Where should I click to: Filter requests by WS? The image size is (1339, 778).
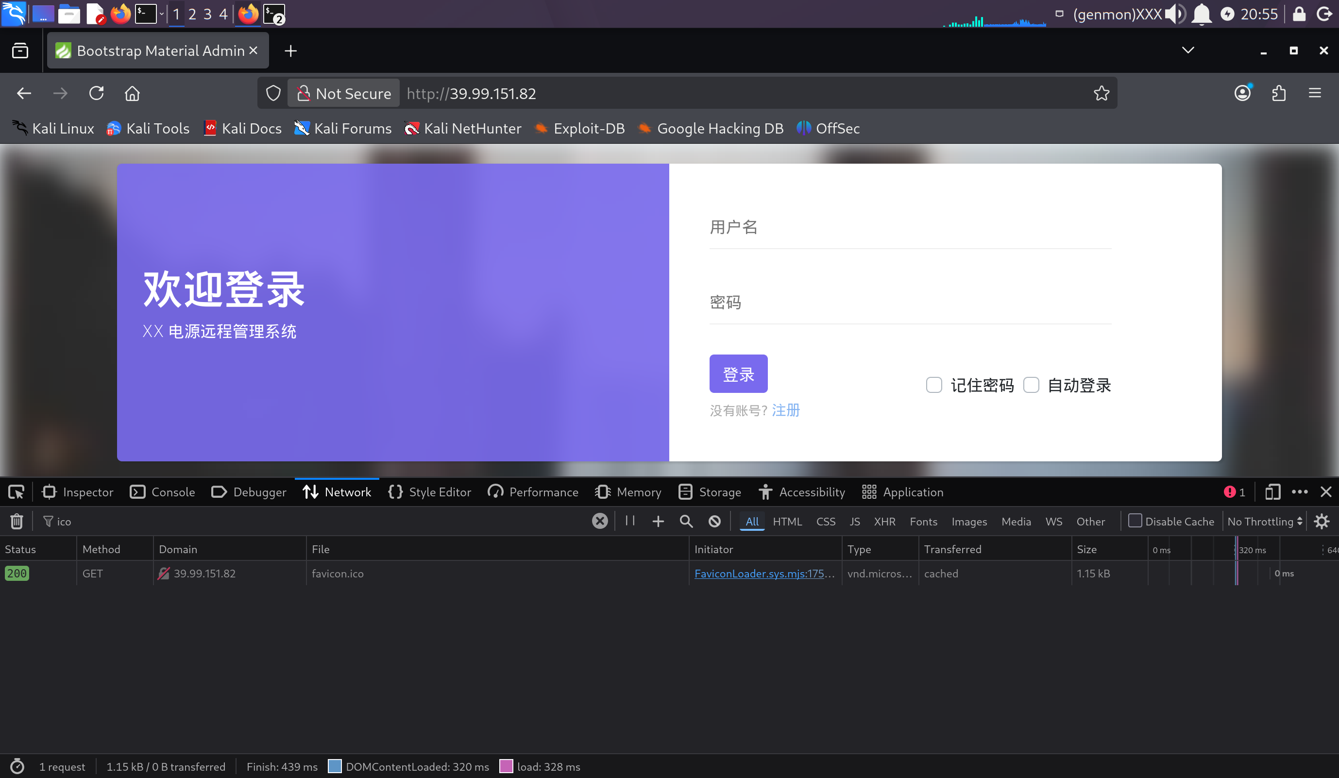[1053, 521]
